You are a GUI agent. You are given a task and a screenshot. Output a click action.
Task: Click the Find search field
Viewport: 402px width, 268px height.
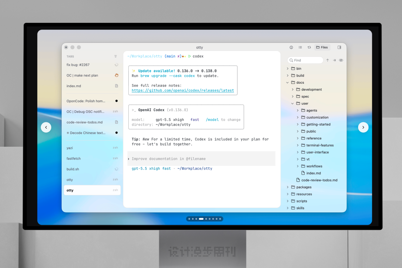(x=305, y=60)
